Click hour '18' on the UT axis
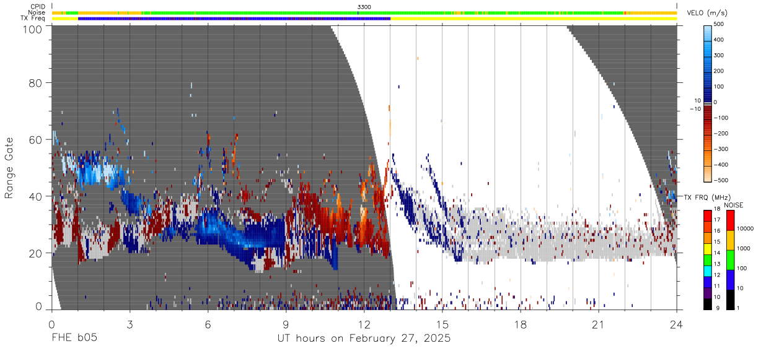The height and width of the screenshot is (351, 761). tap(521, 325)
